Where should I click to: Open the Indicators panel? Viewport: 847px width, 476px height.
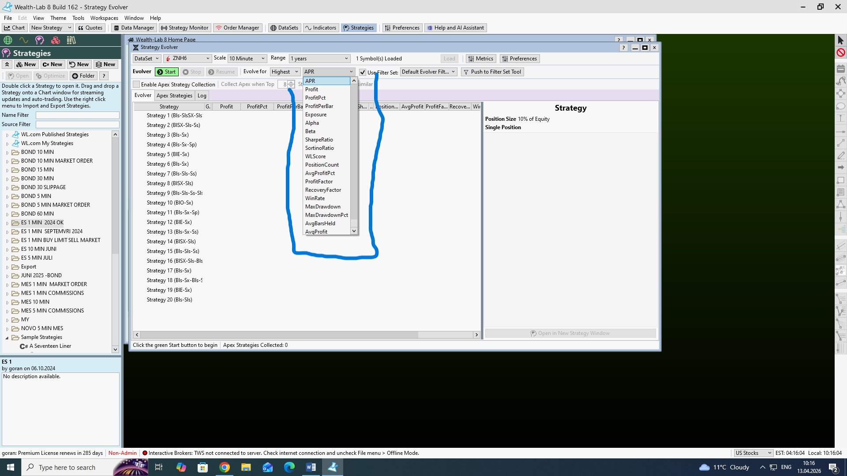[321, 28]
